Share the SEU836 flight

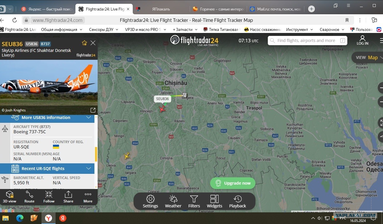point(68,197)
